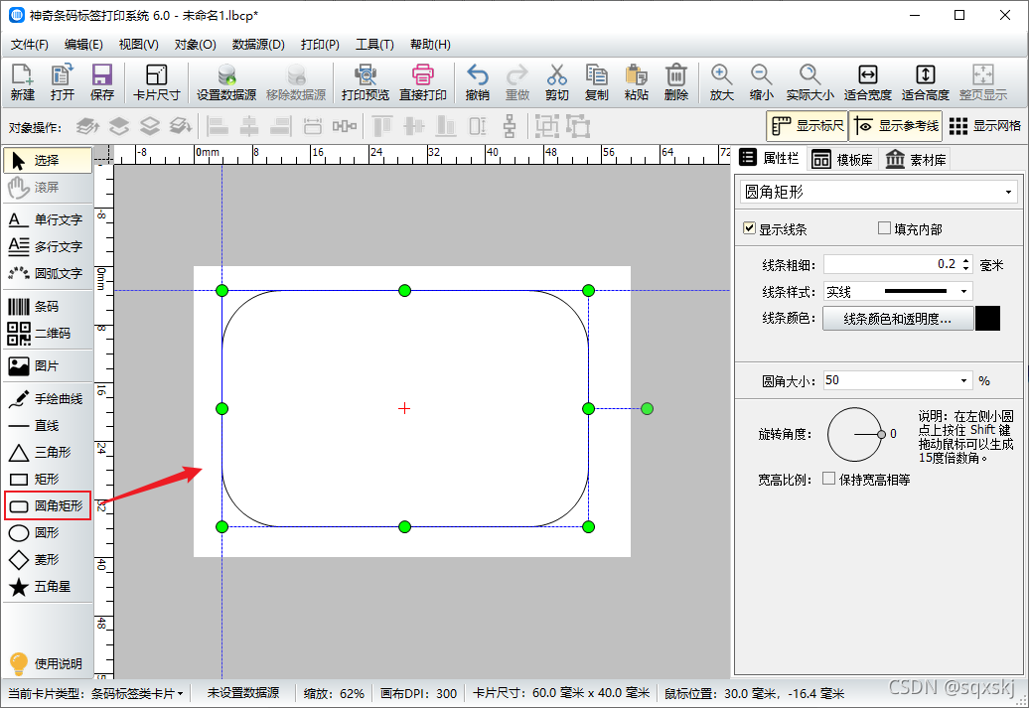Open the 帮助(H) menu
The width and height of the screenshot is (1029, 708).
[430, 44]
